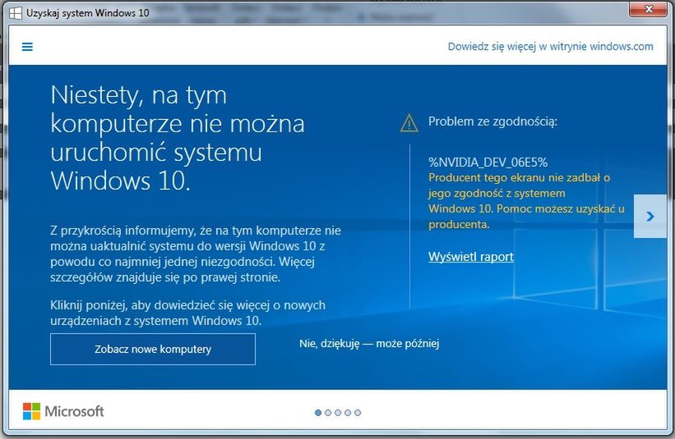The image size is (675, 439).
Task: Select the first page indicator dot
Action: (x=318, y=413)
